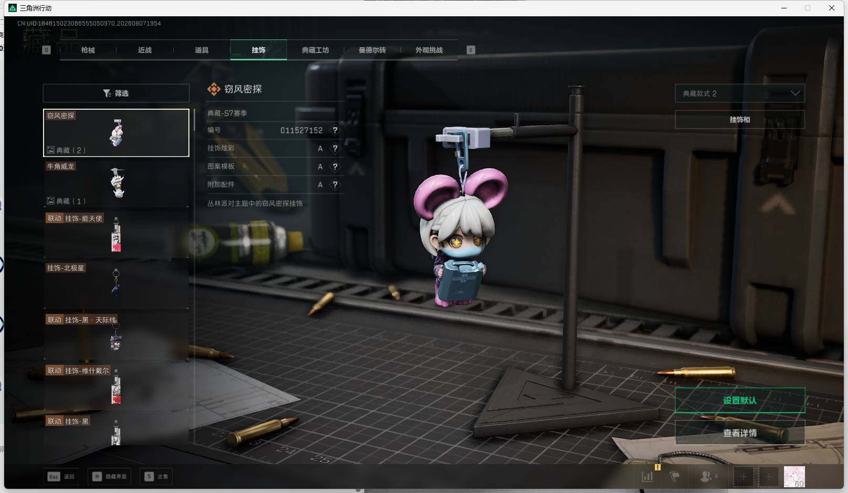
Task: Select the 挂饰 tab
Action: (x=259, y=50)
